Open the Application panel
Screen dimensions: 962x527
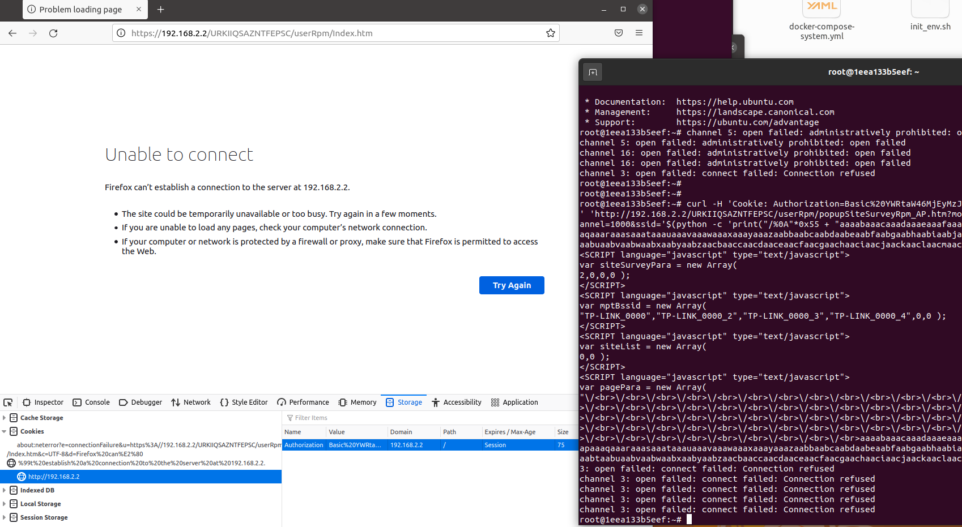click(513, 402)
